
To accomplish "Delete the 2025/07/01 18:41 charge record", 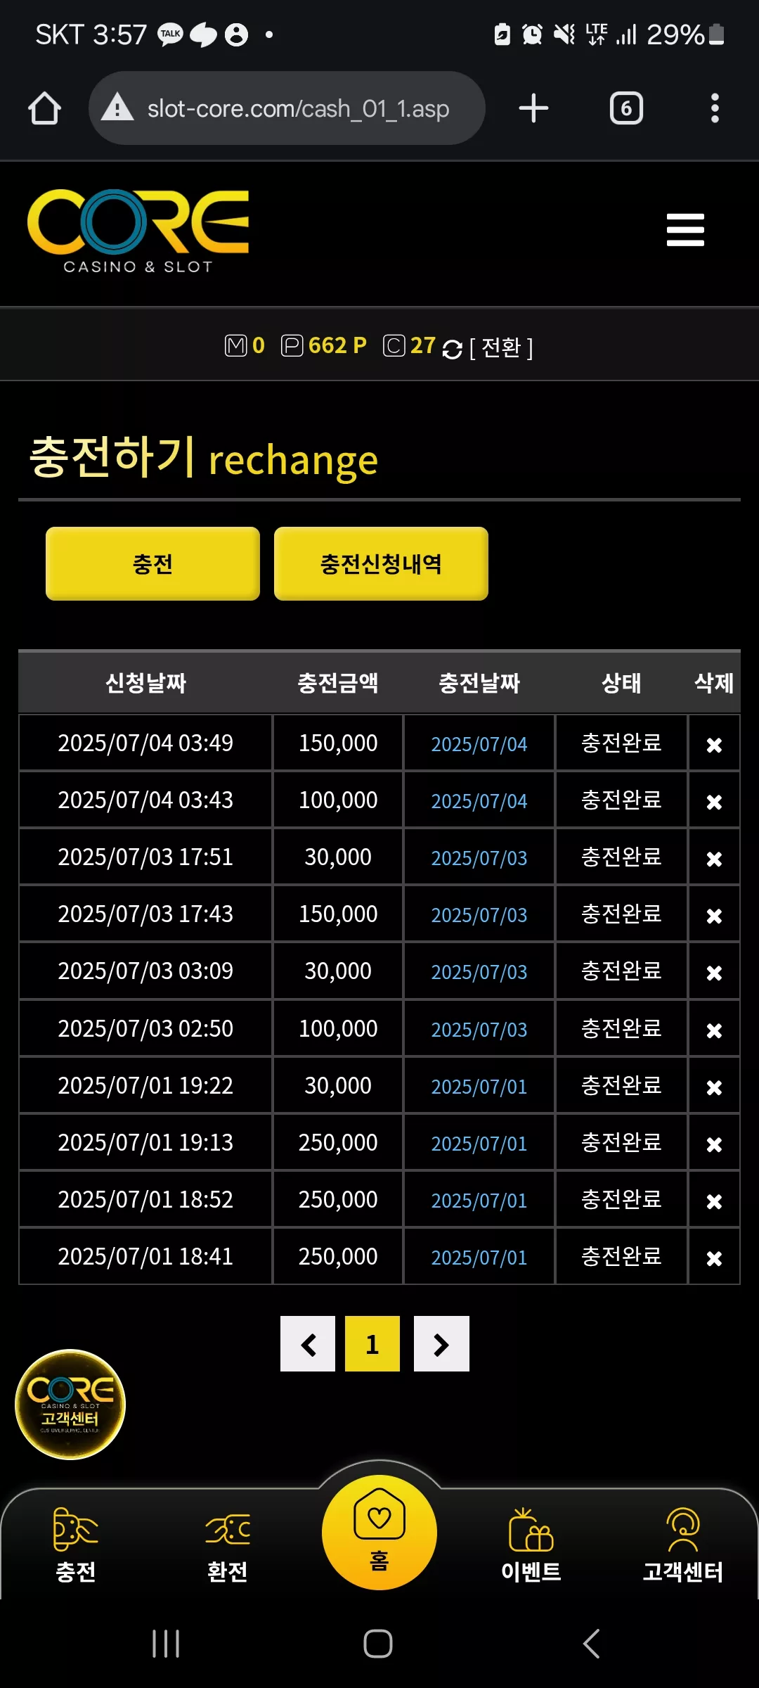I will tap(714, 1258).
